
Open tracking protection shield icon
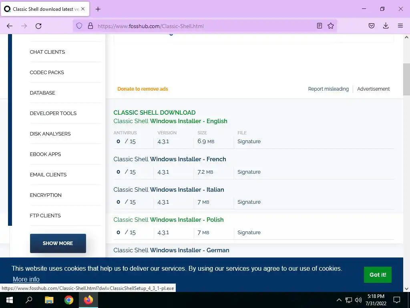tap(79, 26)
